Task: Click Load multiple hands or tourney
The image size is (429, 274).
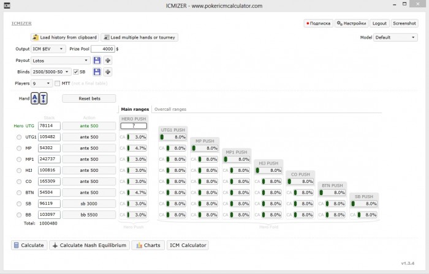Action: [x=140, y=37]
